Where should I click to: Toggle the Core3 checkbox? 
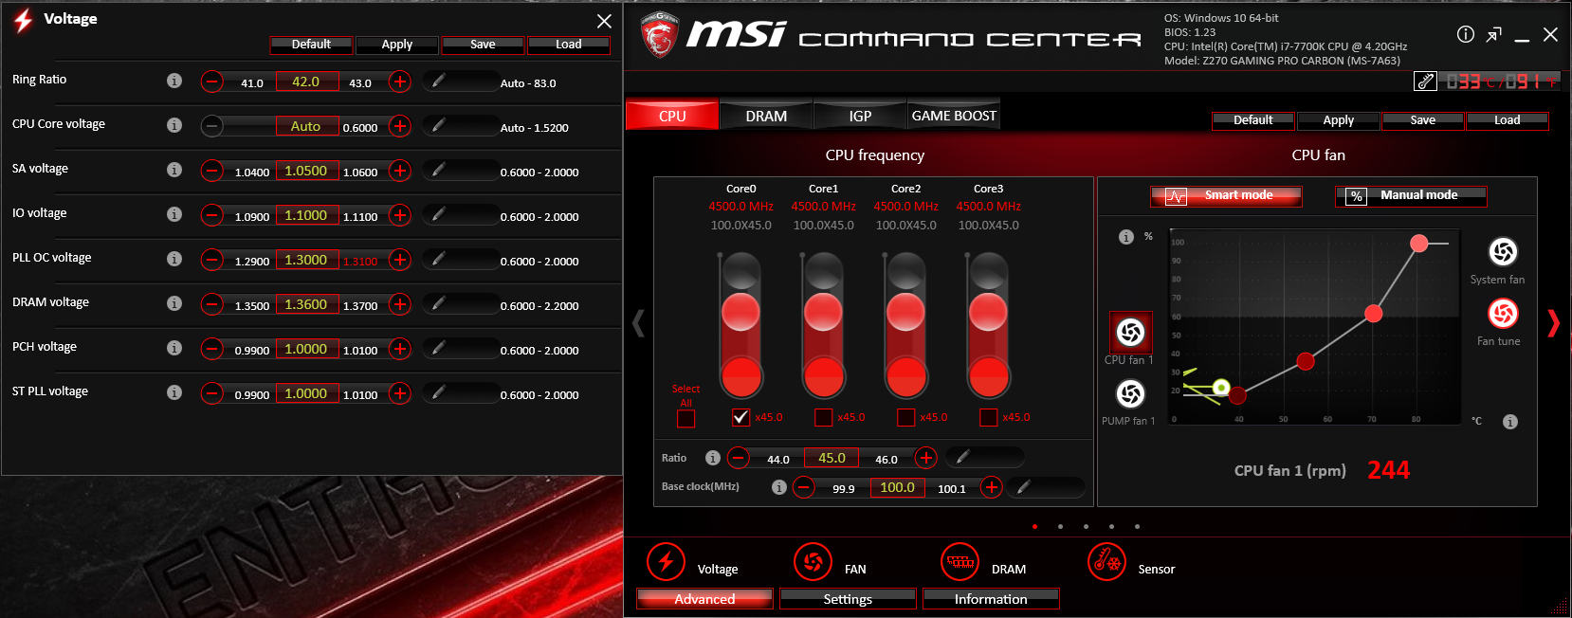click(x=989, y=417)
